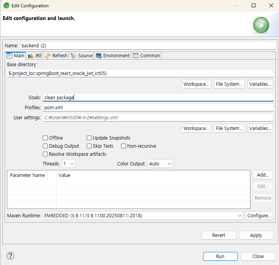Viewport: 279px width, 265px height.
Task: Click Variables button under User settings
Action: pos(260,128)
